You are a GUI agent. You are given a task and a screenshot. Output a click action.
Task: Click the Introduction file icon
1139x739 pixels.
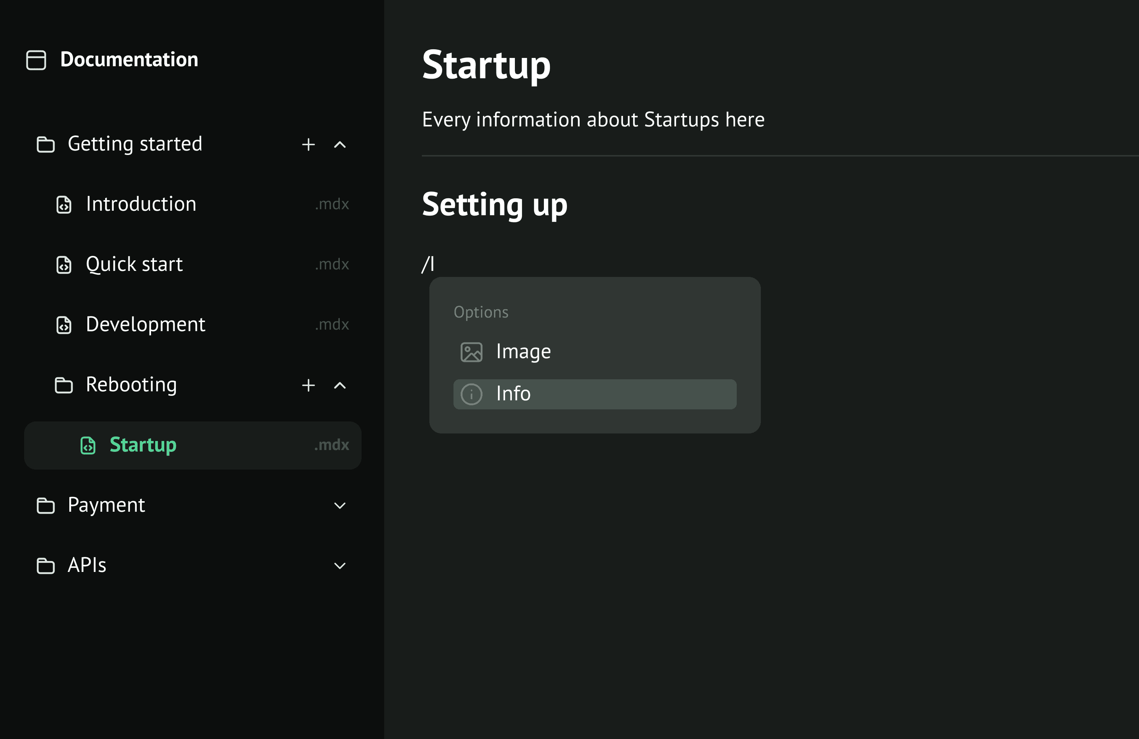coord(64,205)
